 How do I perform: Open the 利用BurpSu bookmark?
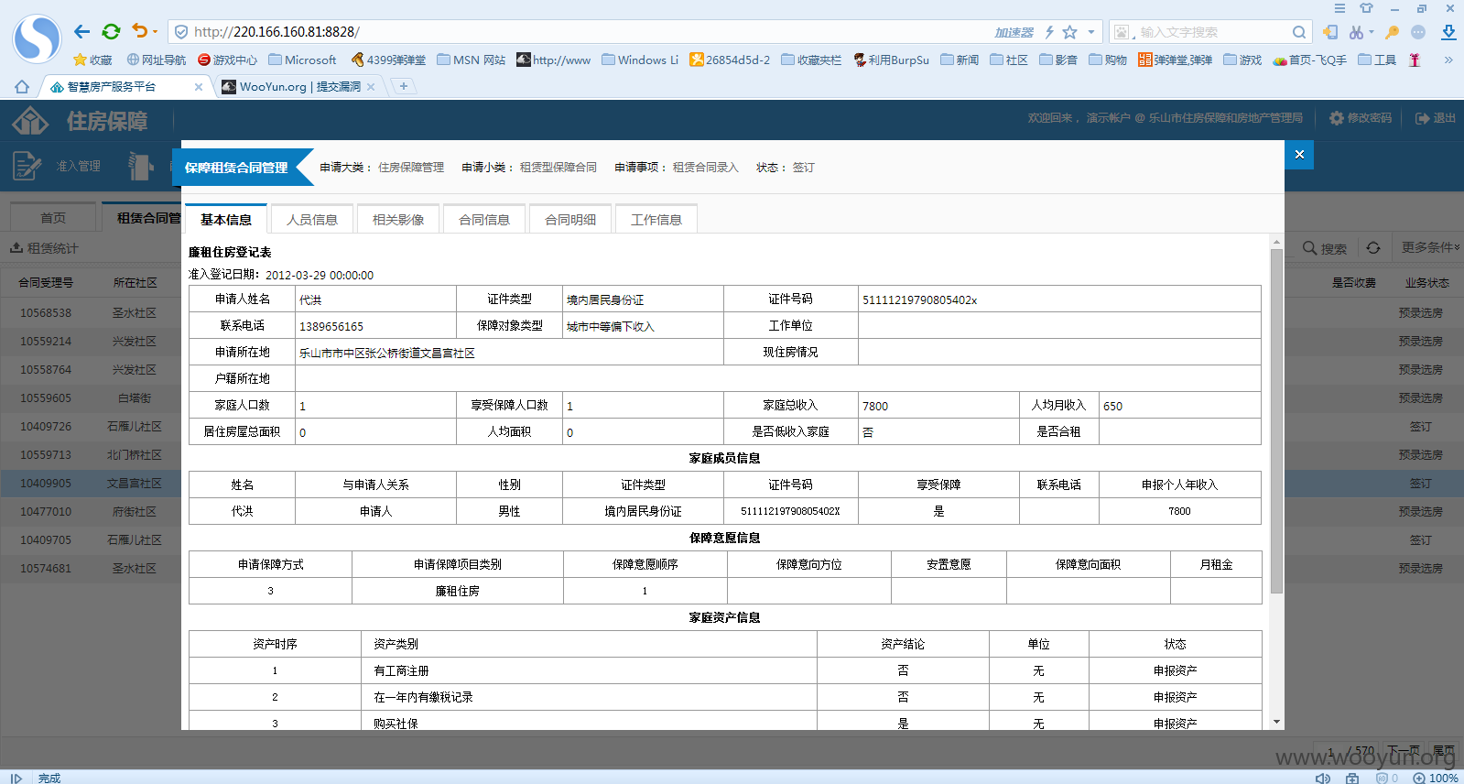pos(891,60)
